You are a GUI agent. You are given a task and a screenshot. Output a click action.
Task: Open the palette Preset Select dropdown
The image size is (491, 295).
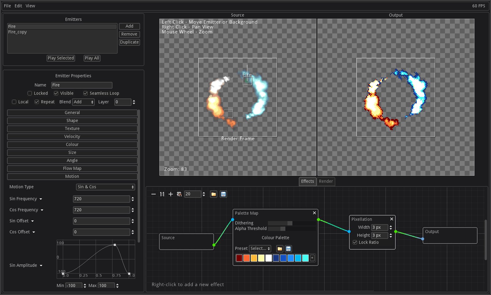tap(260, 249)
